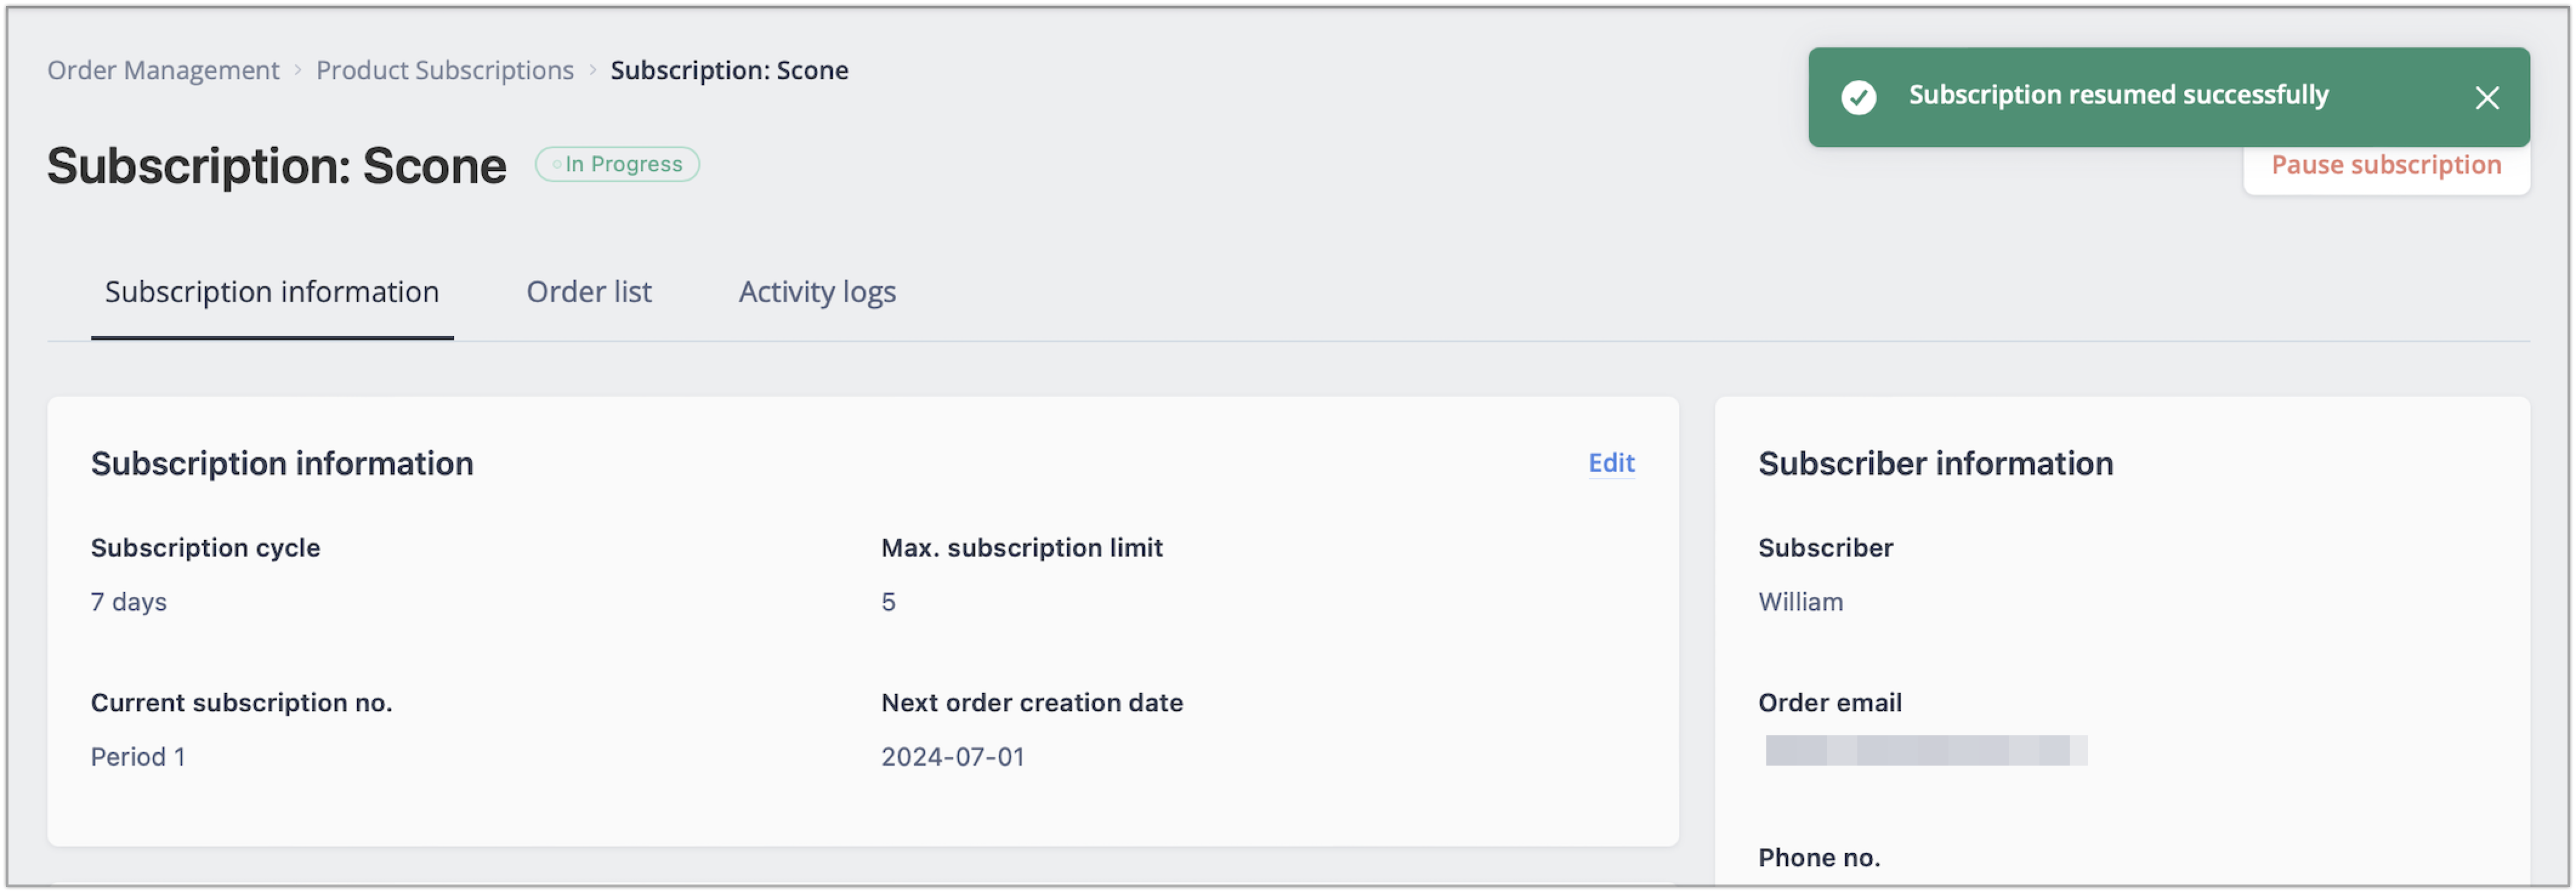This screenshot has height=893, width=2576.
Task: Click the Period 1 subscription number value
Action: (x=138, y=757)
